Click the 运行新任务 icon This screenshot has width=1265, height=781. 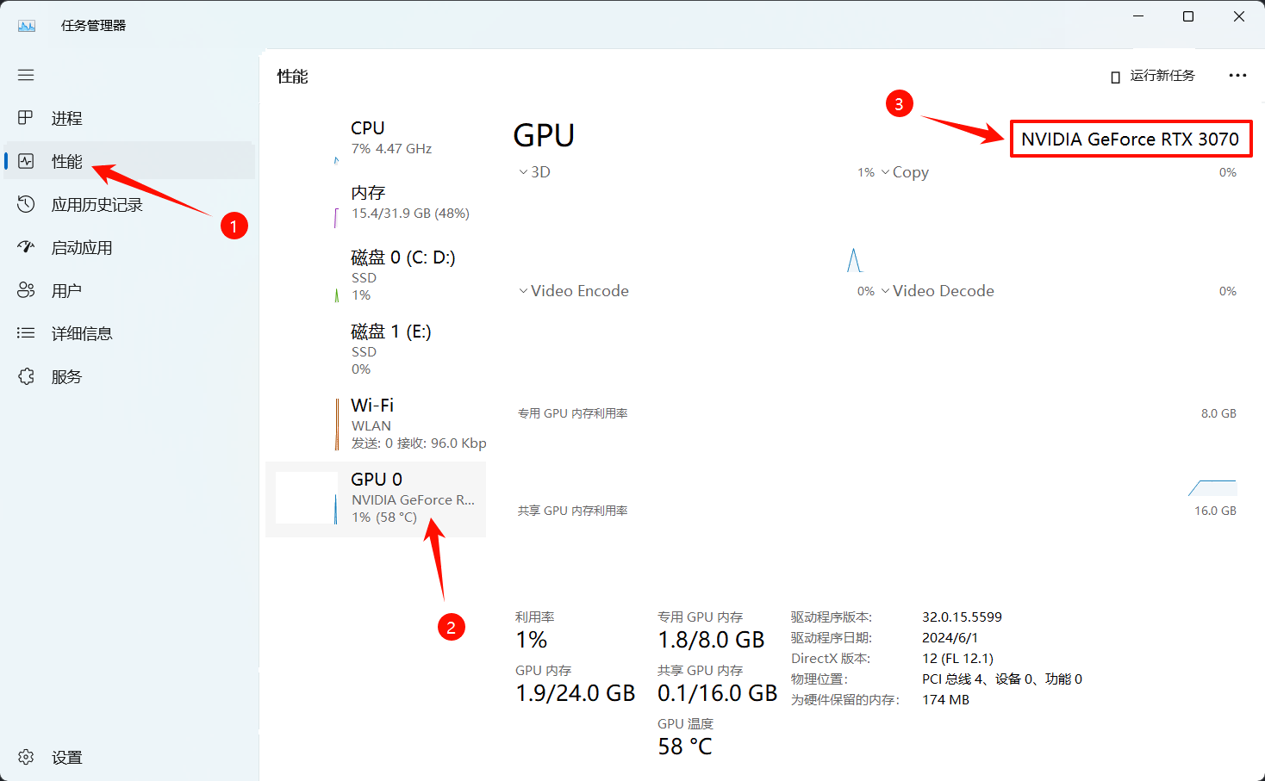tap(1115, 77)
